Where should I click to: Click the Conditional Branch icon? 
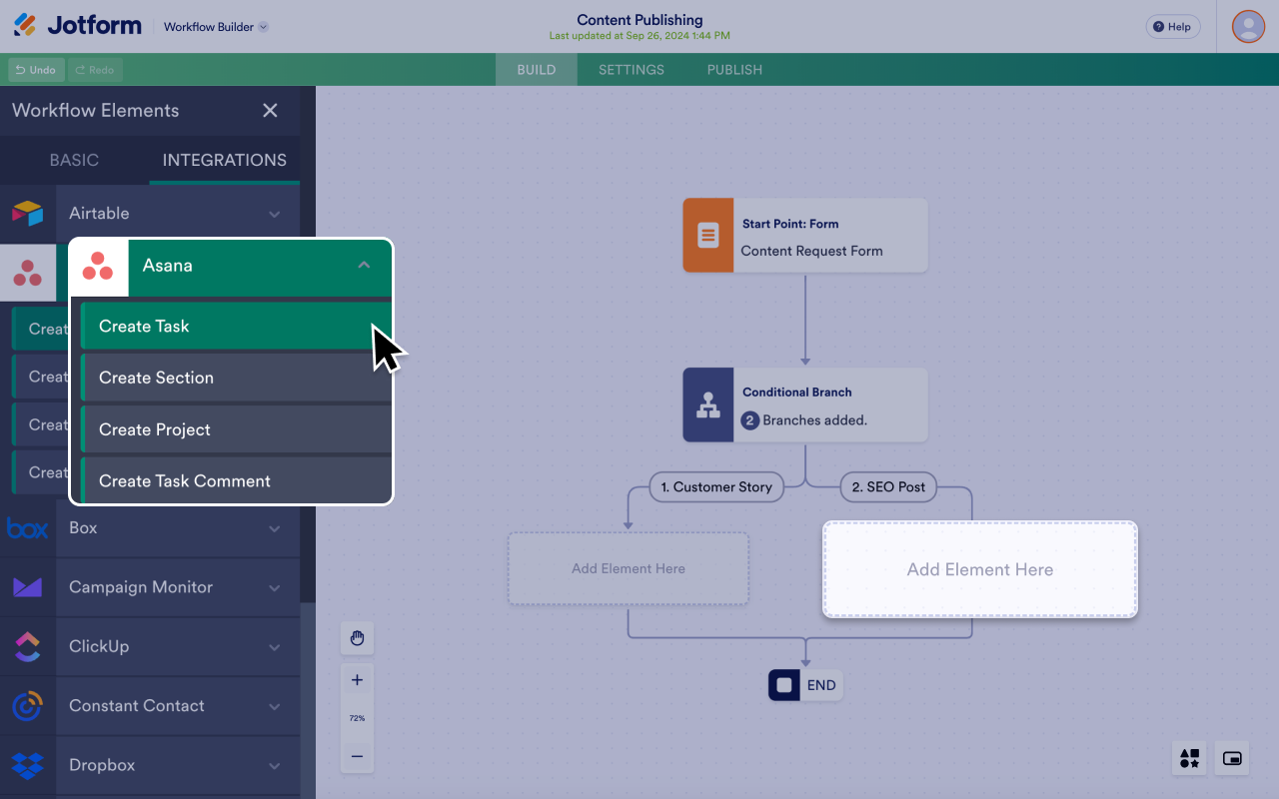point(707,405)
